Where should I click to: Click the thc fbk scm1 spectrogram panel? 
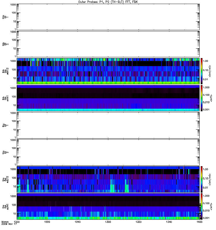108,206
